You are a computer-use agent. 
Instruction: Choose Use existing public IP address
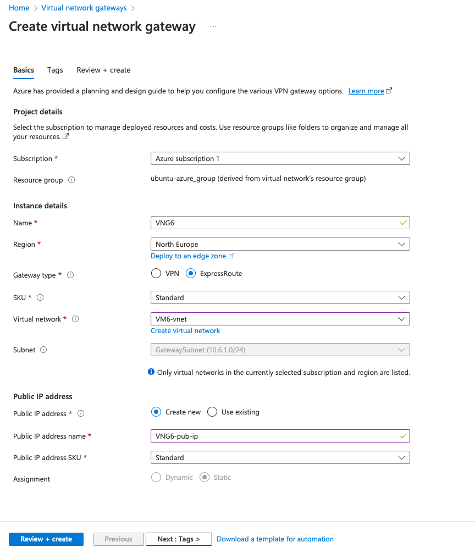[212, 412]
